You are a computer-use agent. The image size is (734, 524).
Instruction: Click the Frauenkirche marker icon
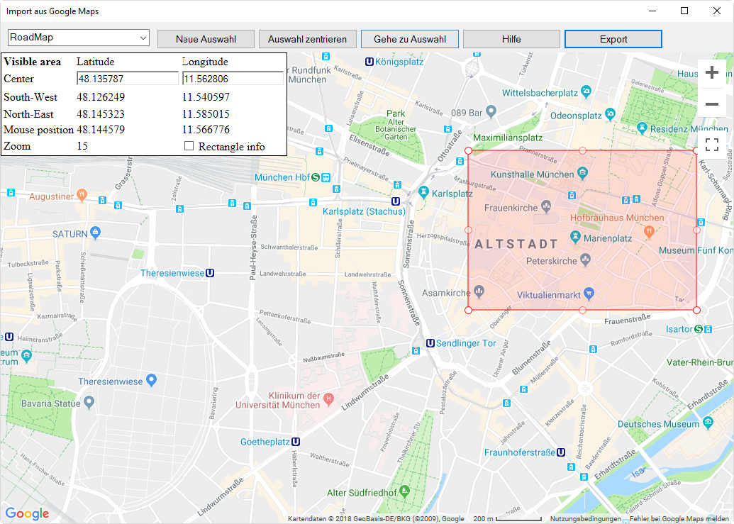[546, 206]
